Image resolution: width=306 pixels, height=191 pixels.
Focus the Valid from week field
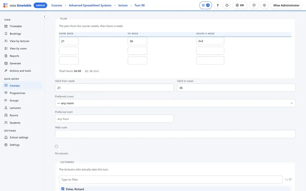114,88
